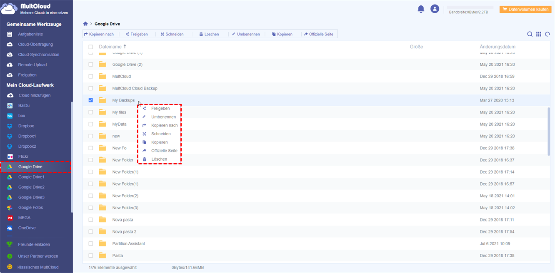The image size is (555, 273).
Task: Select the Dropbox2 cloud drive
Action: (27, 146)
